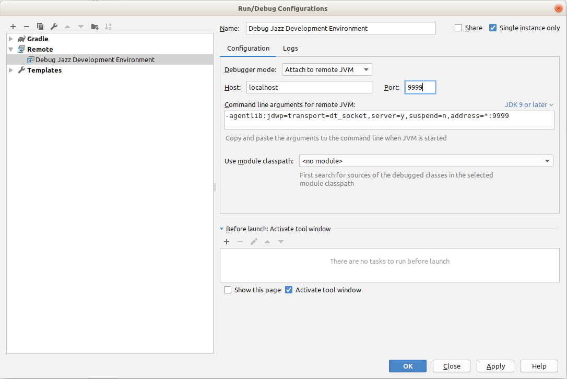Click the Name input field

tap(340, 28)
